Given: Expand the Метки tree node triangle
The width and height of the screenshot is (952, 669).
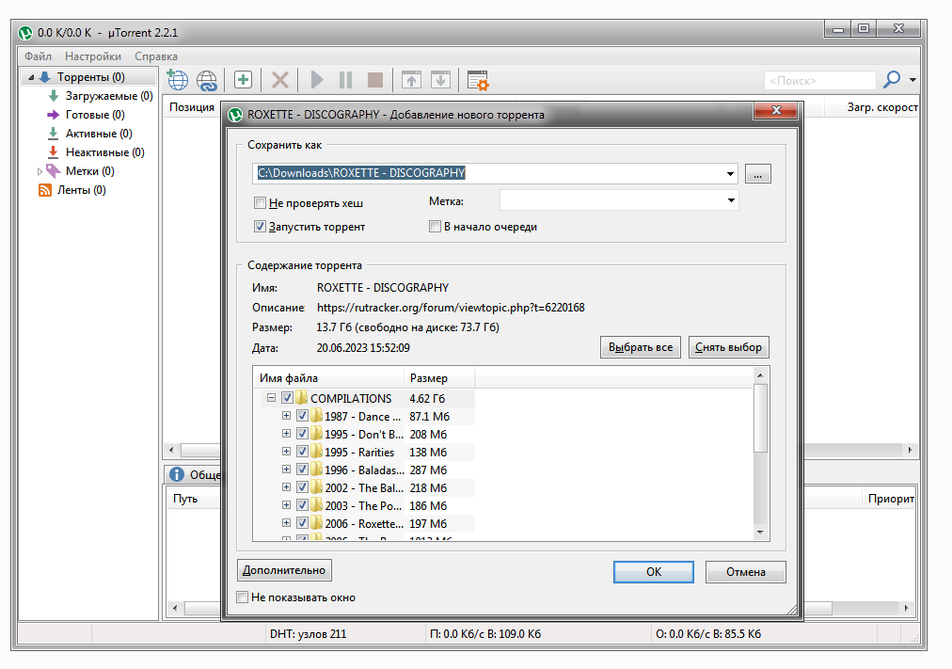Looking at the screenshot, I should click(40, 172).
